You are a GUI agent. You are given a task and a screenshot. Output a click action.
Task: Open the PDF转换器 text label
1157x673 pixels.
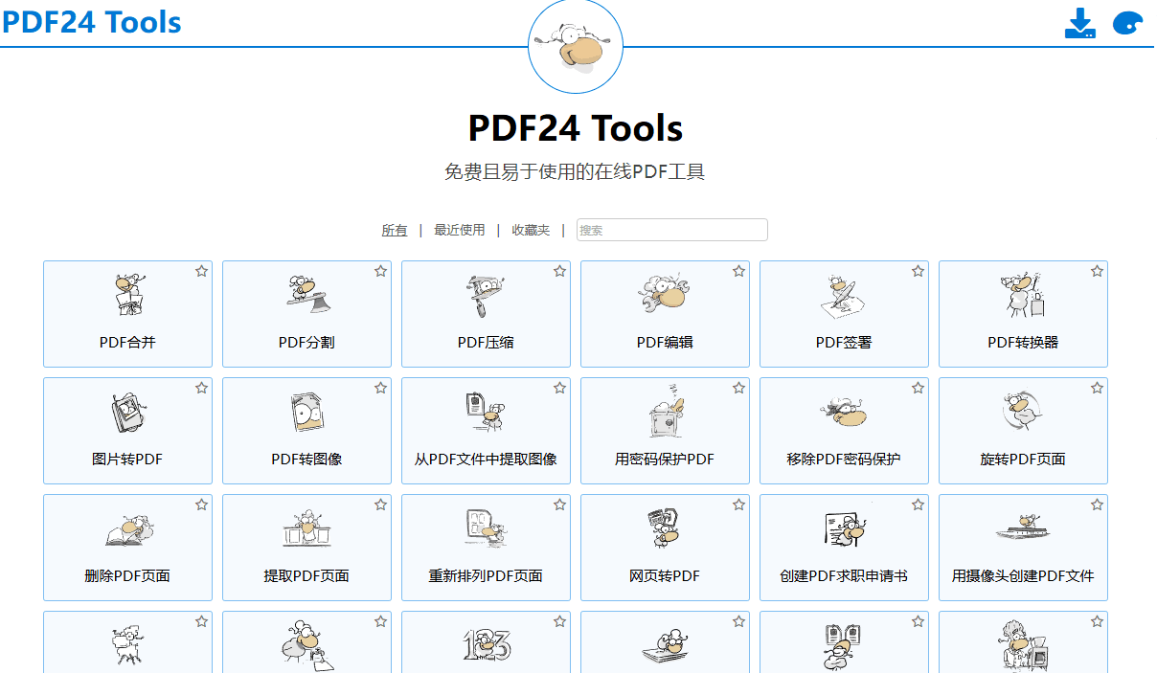click(x=1023, y=342)
